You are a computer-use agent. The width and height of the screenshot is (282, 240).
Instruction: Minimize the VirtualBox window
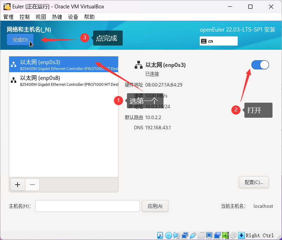pyautogui.click(x=230, y=7)
